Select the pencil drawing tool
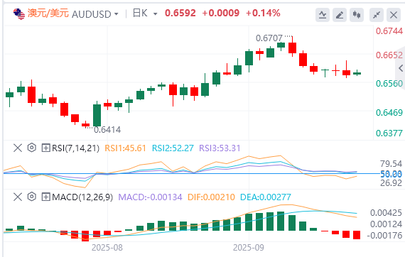 click(340, 15)
